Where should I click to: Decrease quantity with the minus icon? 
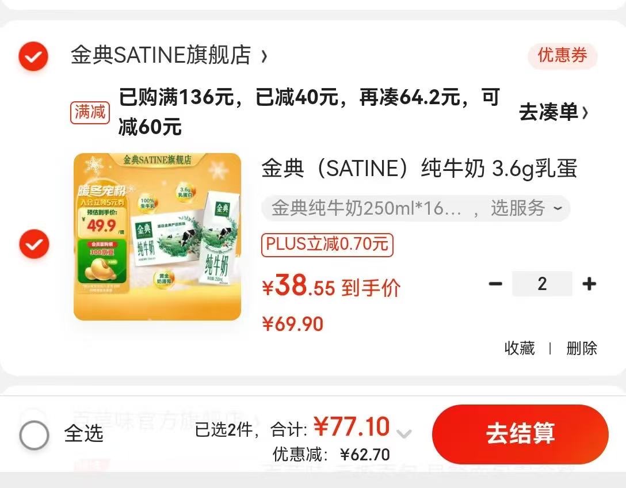point(495,284)
